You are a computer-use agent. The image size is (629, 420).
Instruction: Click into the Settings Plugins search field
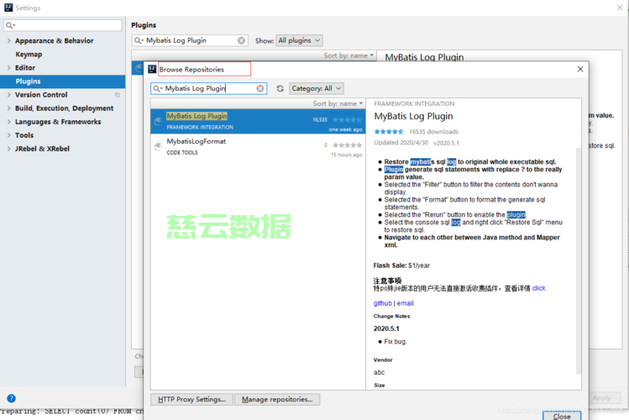coord(190,40)
